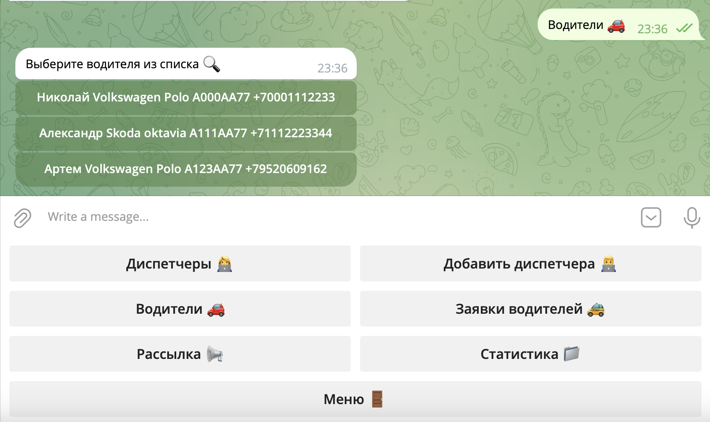Image resolution: width=710 pixels, height=422 pixels.
Task: Click the paperclip attach file icon
Action: (x=22, y=218)
